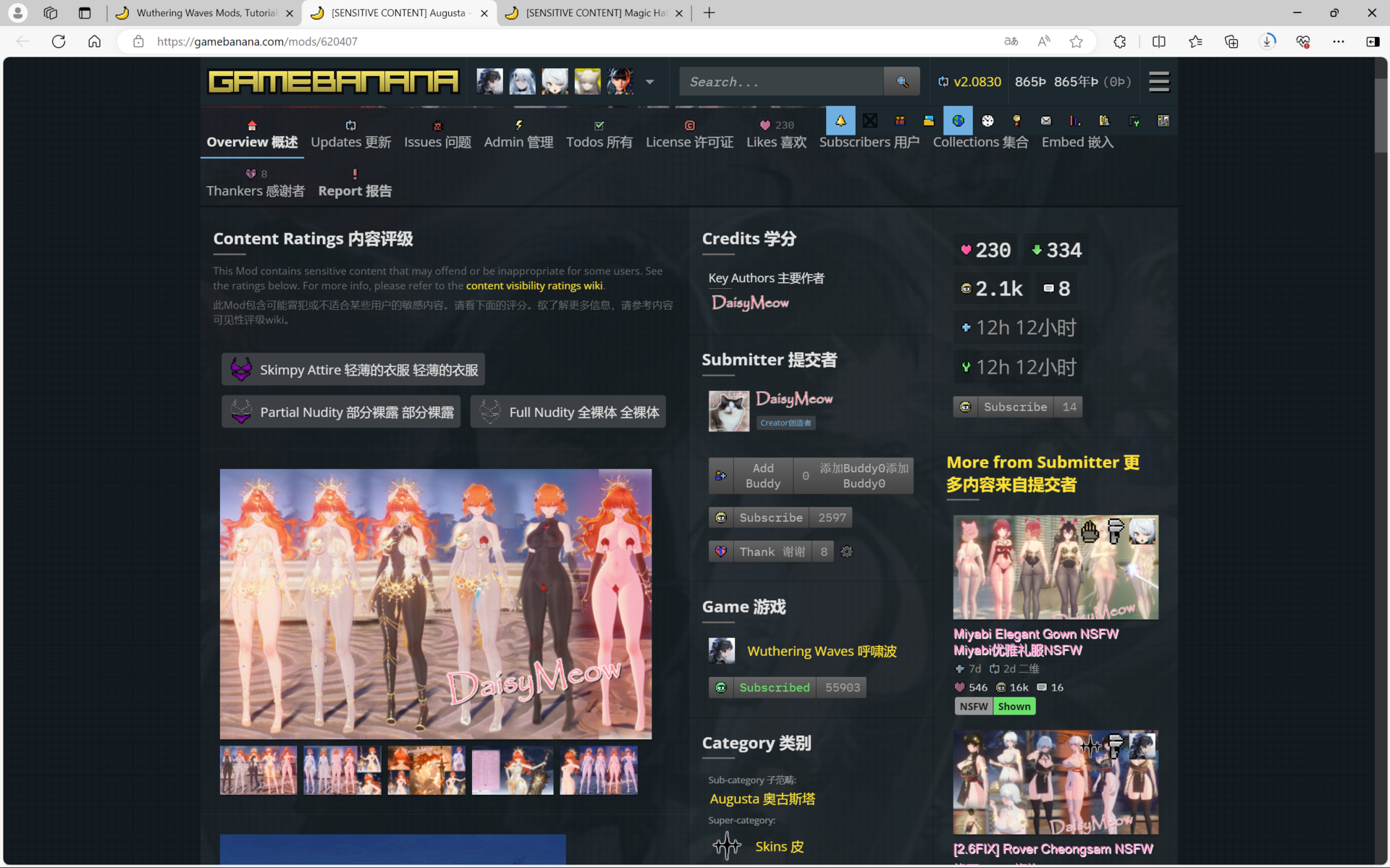The height and width of the screenshot is (868, 1390).
Task: Open the wrench tools icon
Action: coord(1134,121)
